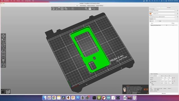Close the hint notification
Viewport: 179px width, 101px height.
click(147, 89)
